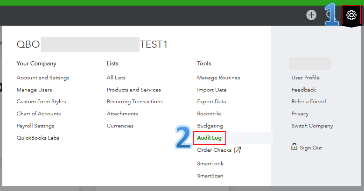This screenshot has height=191, width=364.
Task: Open QuickBooks Labs
Action: [x=38, y=138]
